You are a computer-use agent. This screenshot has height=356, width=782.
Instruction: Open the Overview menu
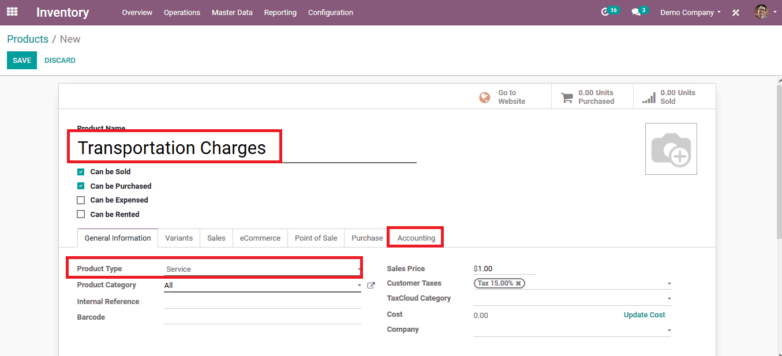[x=137, y=12]
